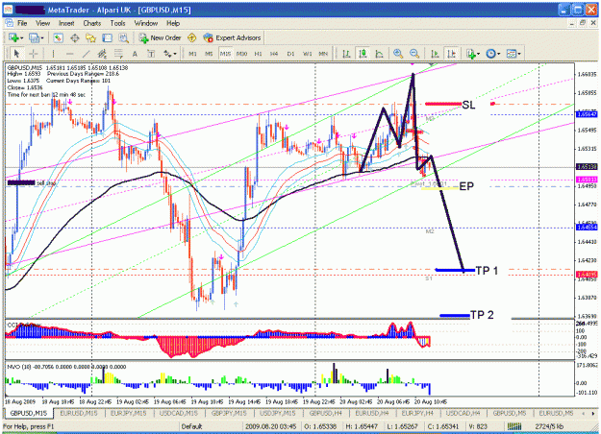This screenshot has width=601, height=434.
Task: Click the Zoom Out magnifier
Action: [x=414, y=54]
